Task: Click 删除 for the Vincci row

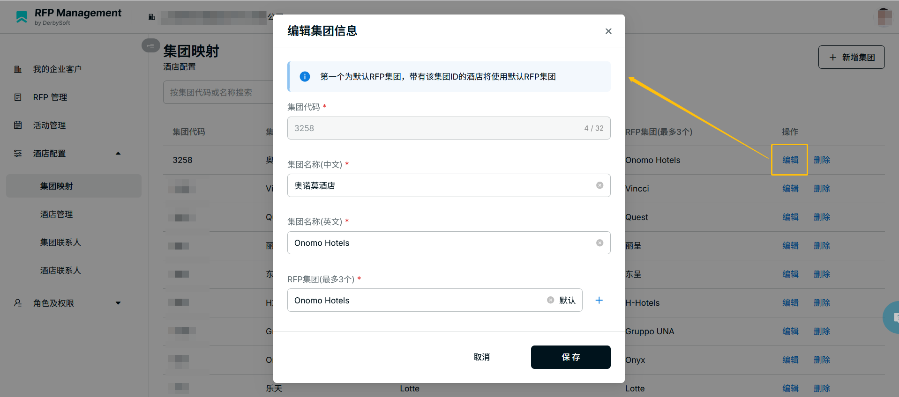Action: tap(822, 189)
